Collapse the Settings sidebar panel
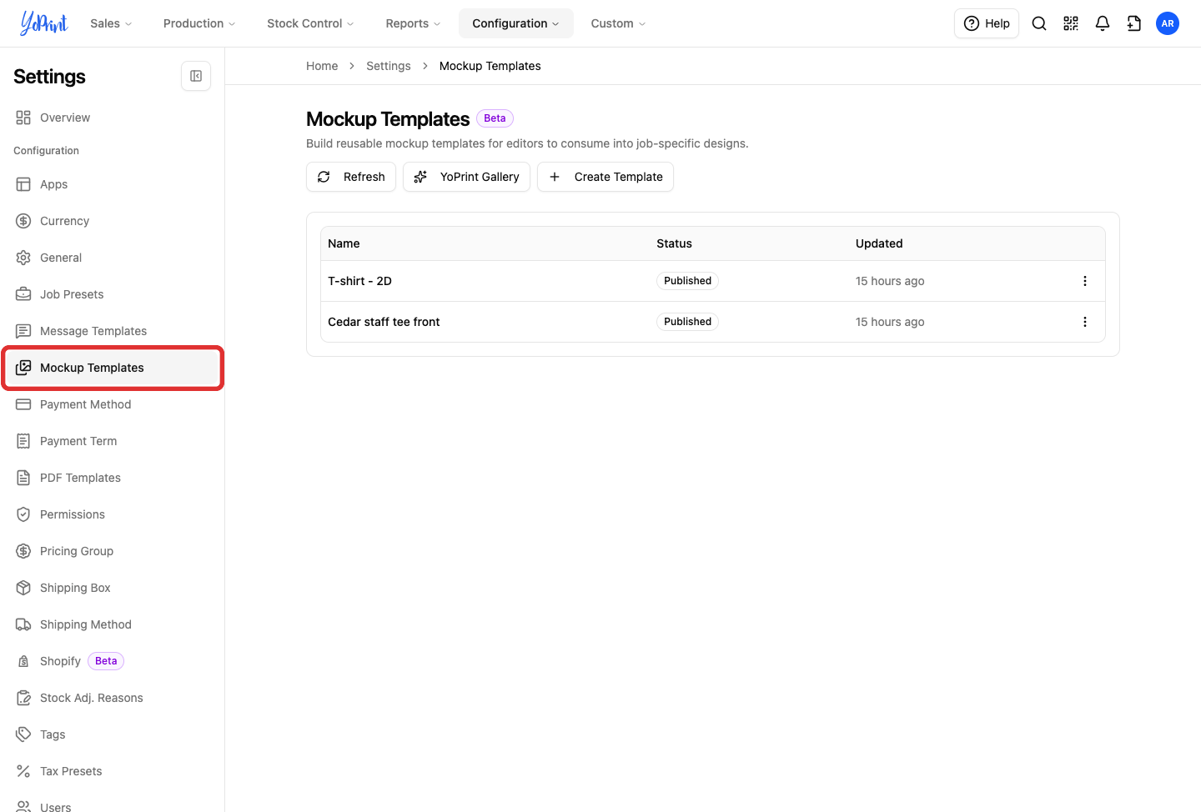 [196, 76]
